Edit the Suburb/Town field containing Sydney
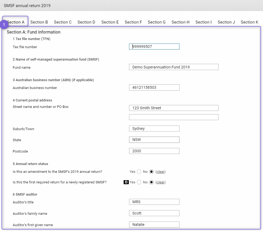The image size is (263, 231). tap(154, 128)
